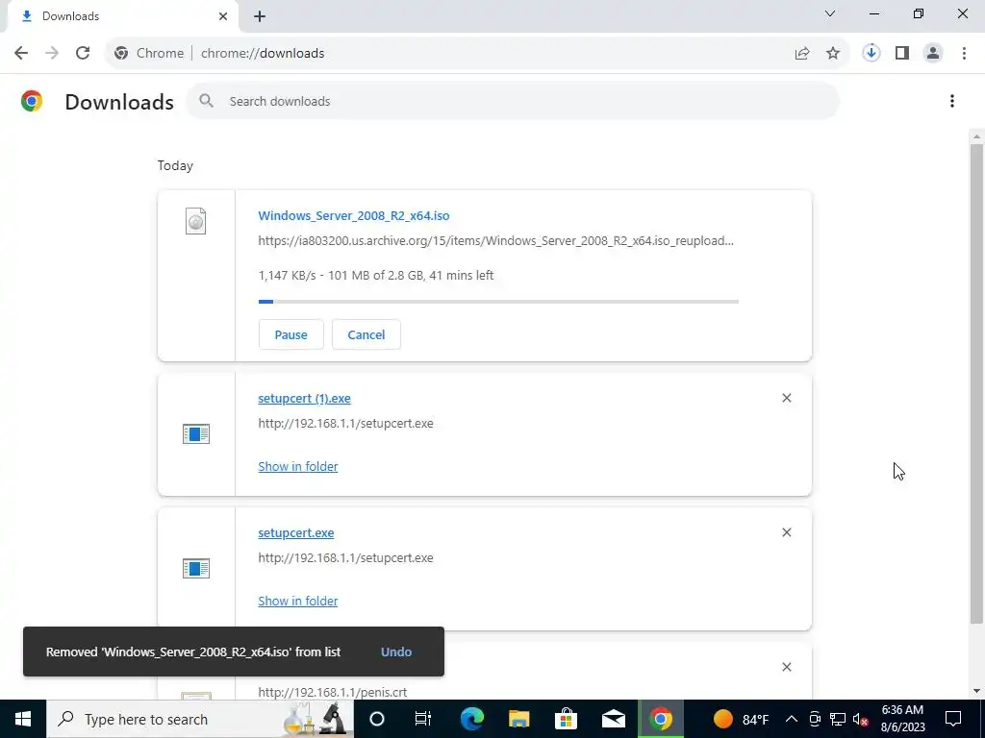
Task: Go back using the browser back arrow
Action: tap(21, 53)
